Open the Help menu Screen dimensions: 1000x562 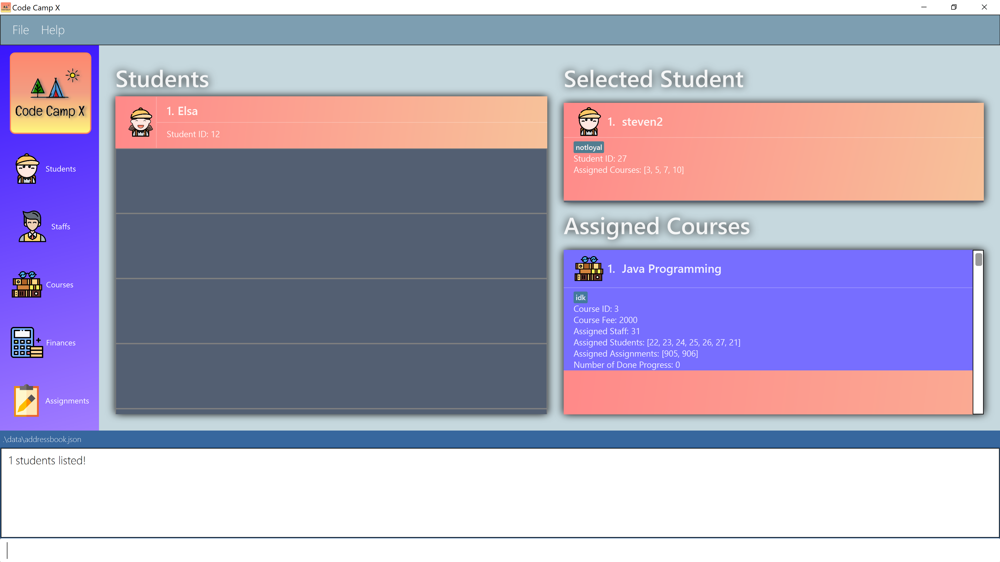53,30
